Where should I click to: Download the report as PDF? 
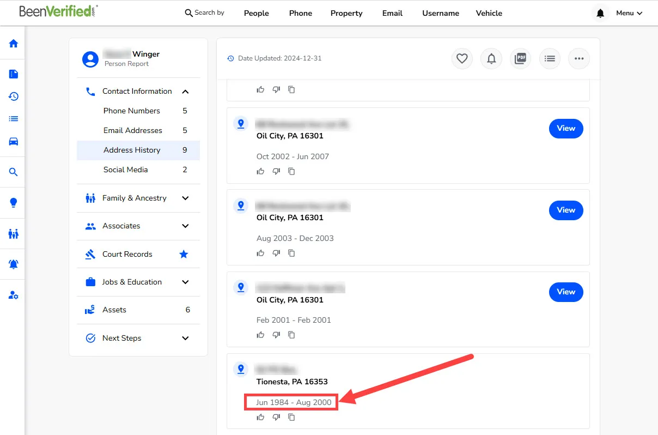coord(520,58)
